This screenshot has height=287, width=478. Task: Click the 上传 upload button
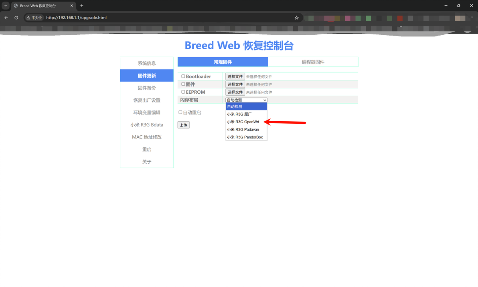click(x=184, y=125)
